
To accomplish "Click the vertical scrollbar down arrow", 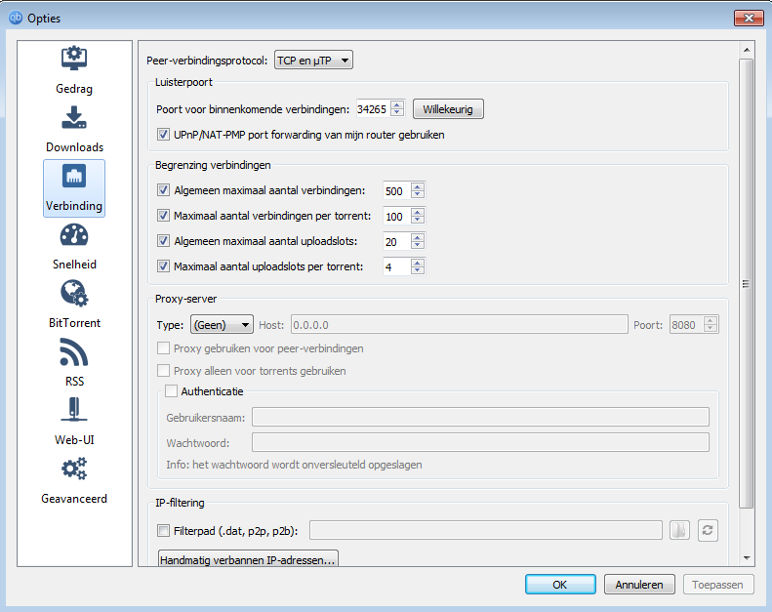I will click(747, 558).
